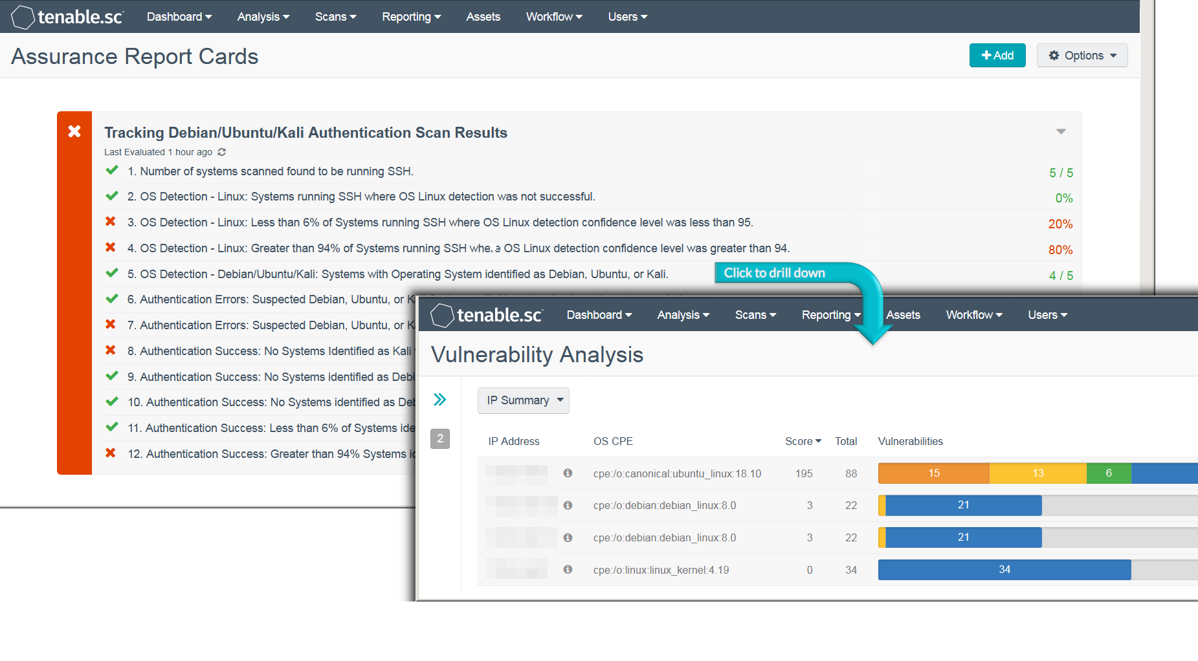Click the green check icon for policy 10
This screenshot has height=661, width=1198.
(112, 401)
